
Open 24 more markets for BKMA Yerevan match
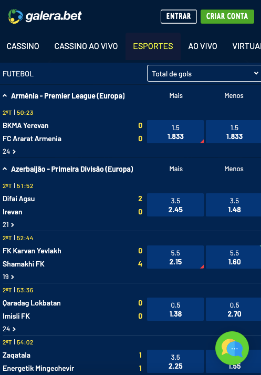pos(9,151)
